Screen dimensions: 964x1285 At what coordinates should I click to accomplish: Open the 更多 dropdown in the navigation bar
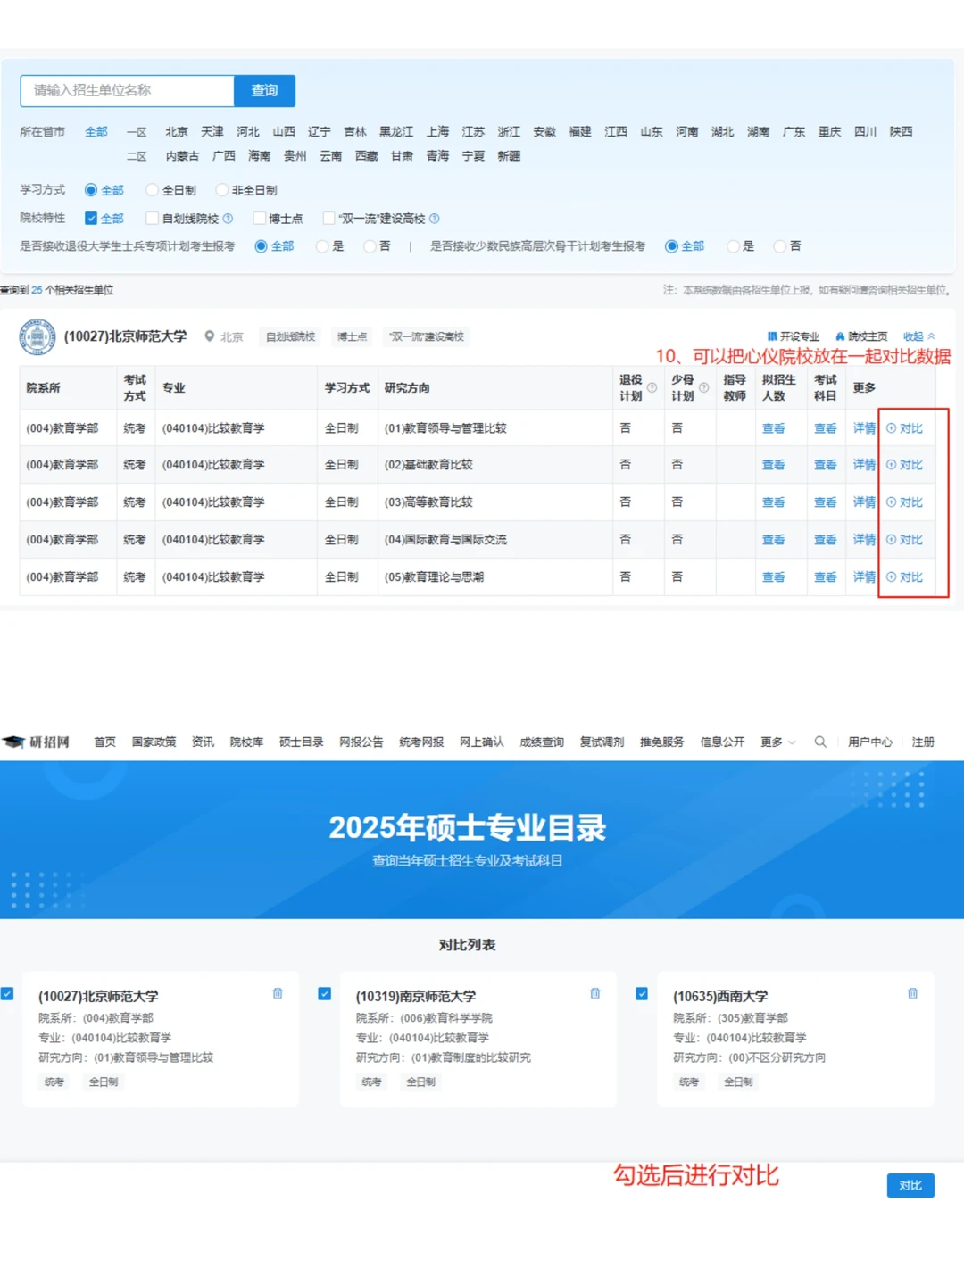pos(771,742)
